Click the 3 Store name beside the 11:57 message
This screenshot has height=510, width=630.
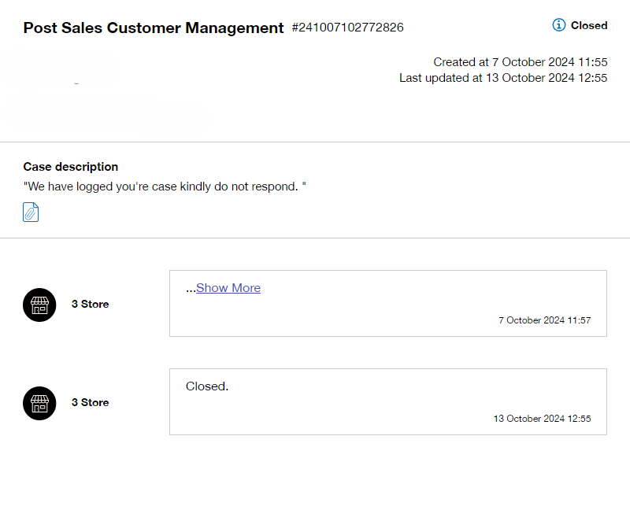pyautogui.click(x=90, y=304)
